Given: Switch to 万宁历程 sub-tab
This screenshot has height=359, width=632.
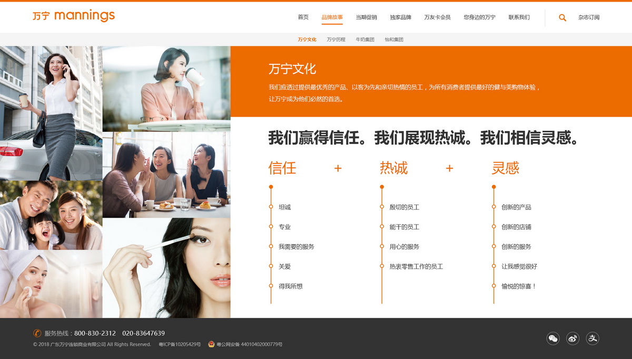Looking at the screenshot, I should [336, 40].
